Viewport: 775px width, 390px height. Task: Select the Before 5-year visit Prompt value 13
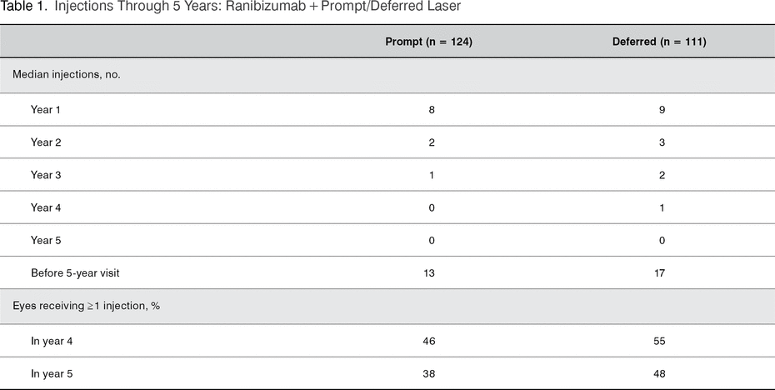(429, 272)
